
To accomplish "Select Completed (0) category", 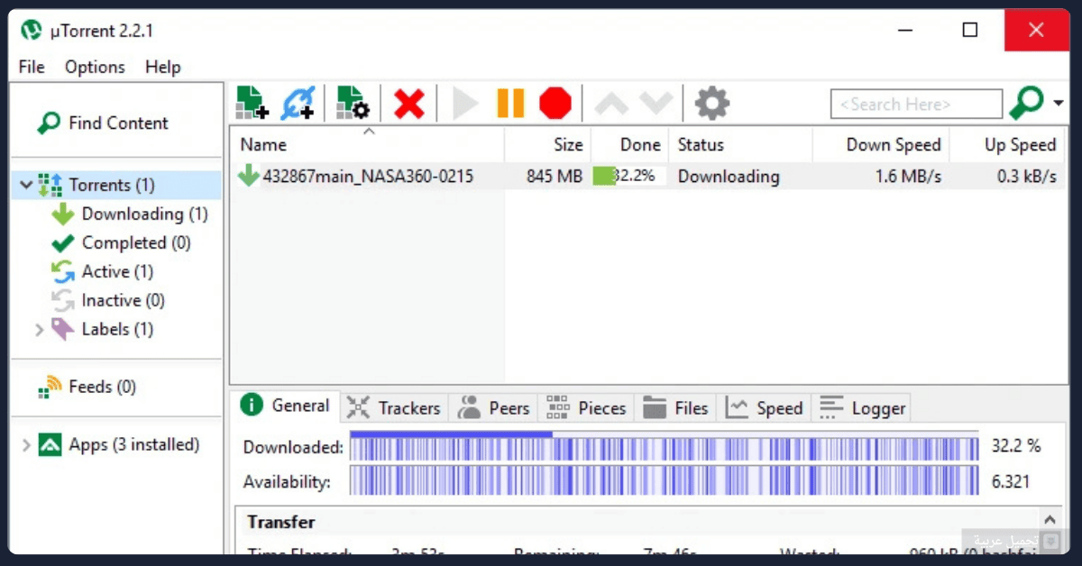I will point(136,242).
